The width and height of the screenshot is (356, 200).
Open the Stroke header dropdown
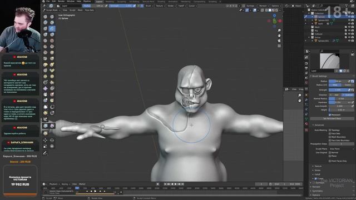(x=171, y=6)
